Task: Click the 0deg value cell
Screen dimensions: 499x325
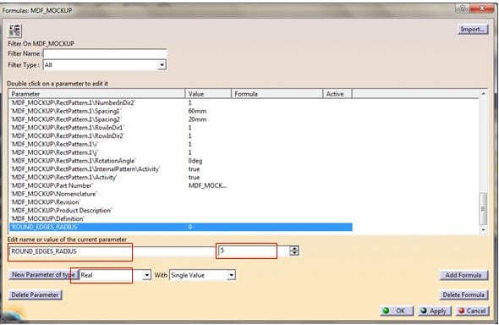Action: (x=195, y=161)
